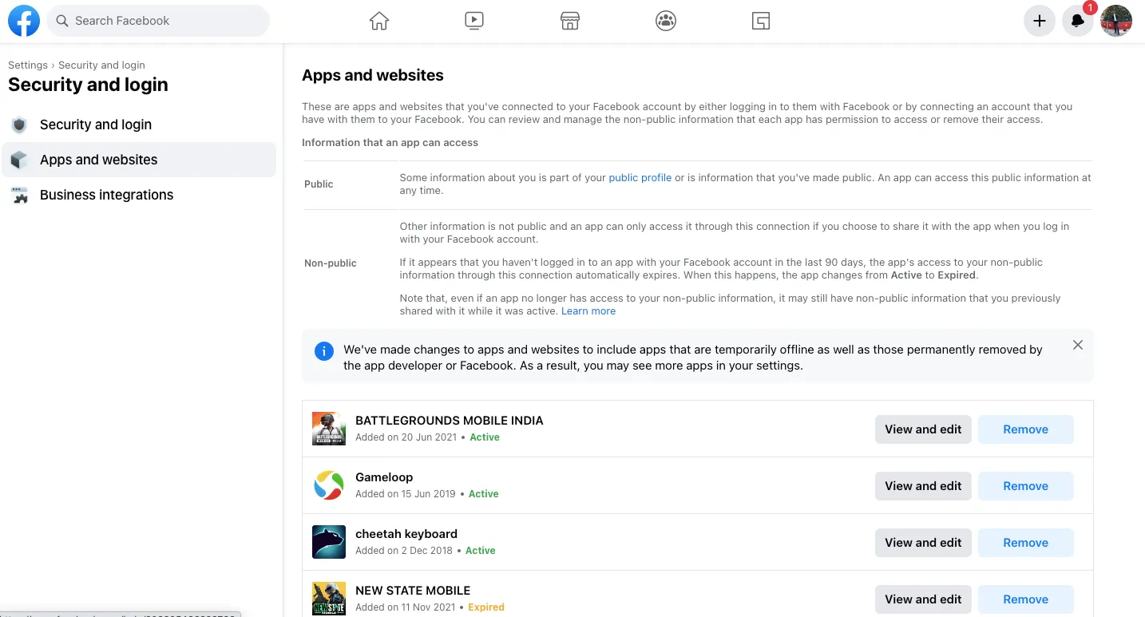Click Settings in the breadcrumb
The width and height of the screenshot is (1145, 617).
28,65
